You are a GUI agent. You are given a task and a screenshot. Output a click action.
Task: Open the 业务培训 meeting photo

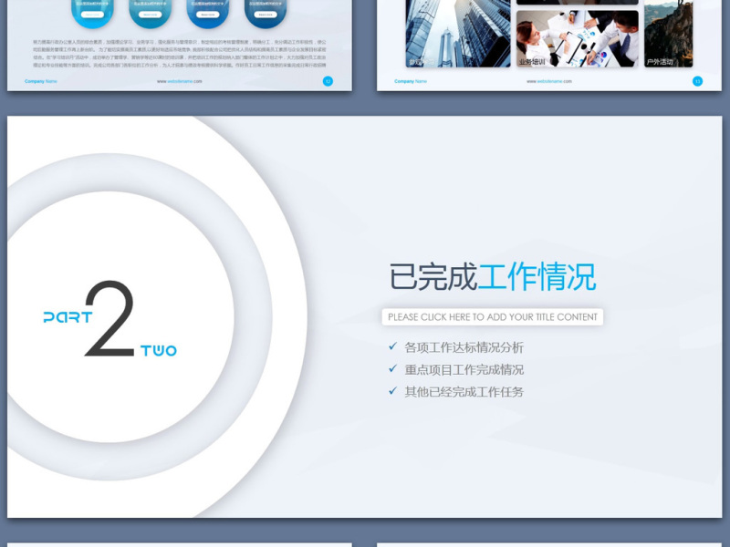click(x=577, y=38)
